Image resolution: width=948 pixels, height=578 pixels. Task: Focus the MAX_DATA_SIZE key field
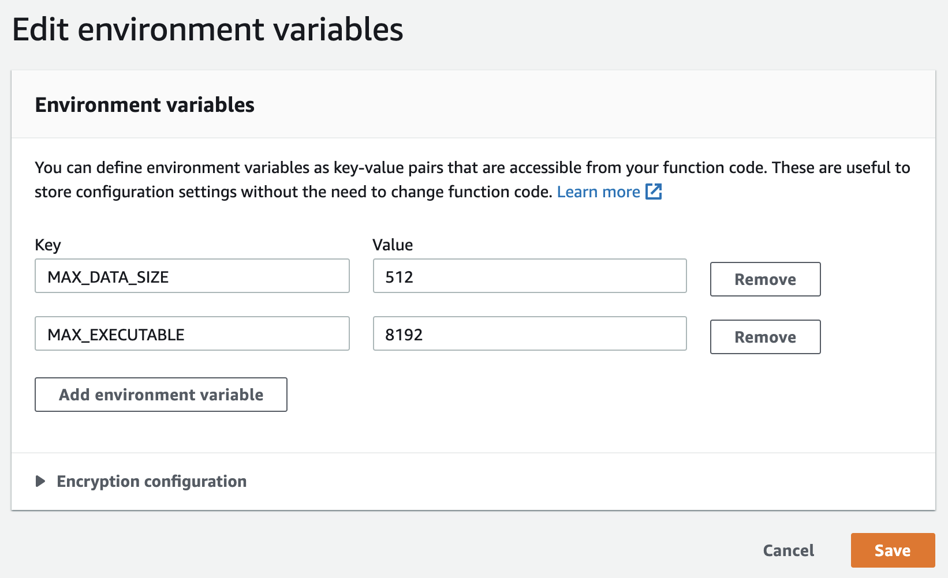coord(192,276)
